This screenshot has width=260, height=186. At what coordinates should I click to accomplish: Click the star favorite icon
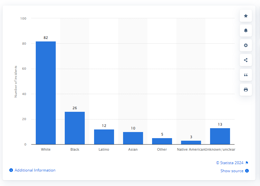(x=246, y=16)
